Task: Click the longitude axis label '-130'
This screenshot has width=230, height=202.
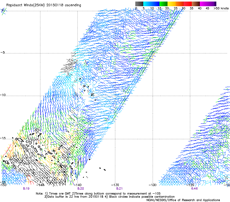Action: point(153,185)
